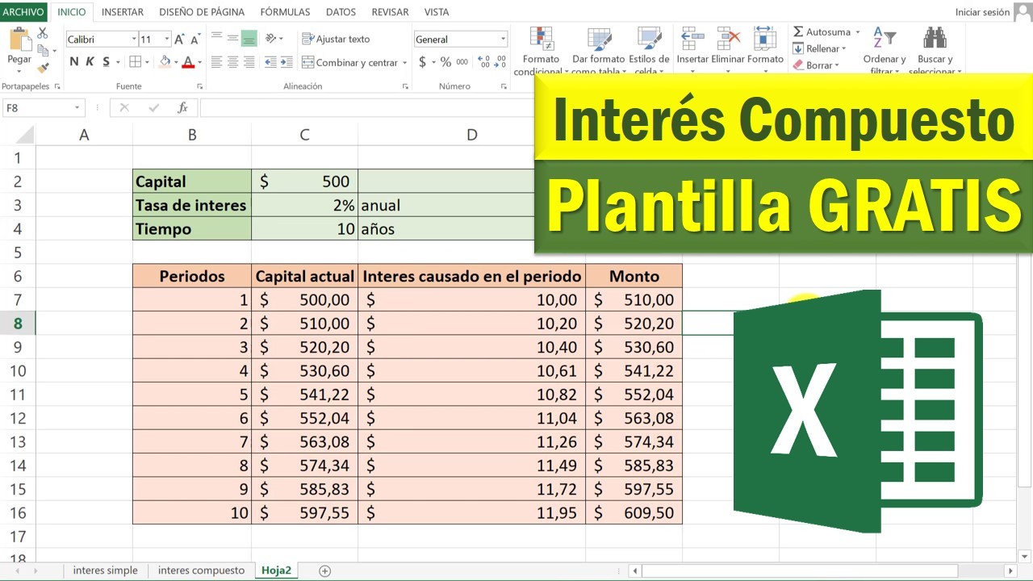Align text right
Viewport: 1033px width, 581px height.
pyautogui.click(x=249, y=62)
